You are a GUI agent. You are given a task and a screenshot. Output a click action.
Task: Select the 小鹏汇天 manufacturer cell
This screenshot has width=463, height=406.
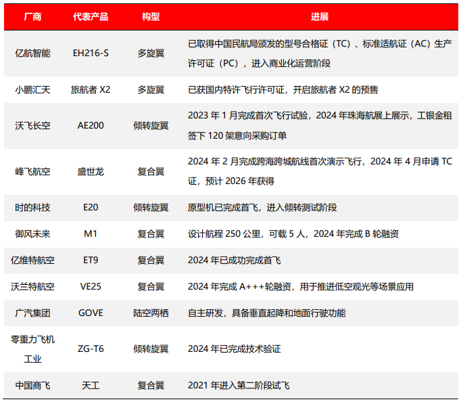point(32,90)
